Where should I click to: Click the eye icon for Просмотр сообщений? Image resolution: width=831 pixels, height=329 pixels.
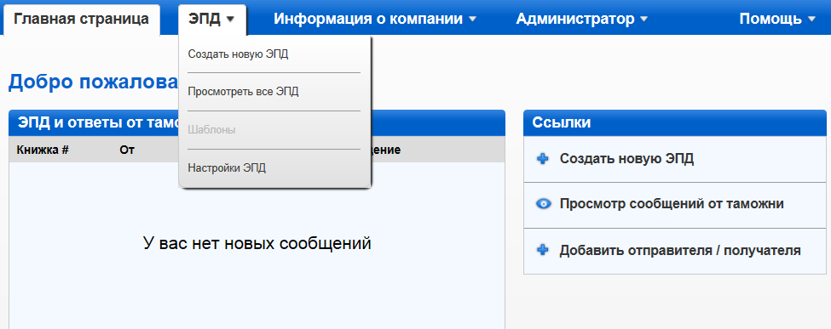544,204
